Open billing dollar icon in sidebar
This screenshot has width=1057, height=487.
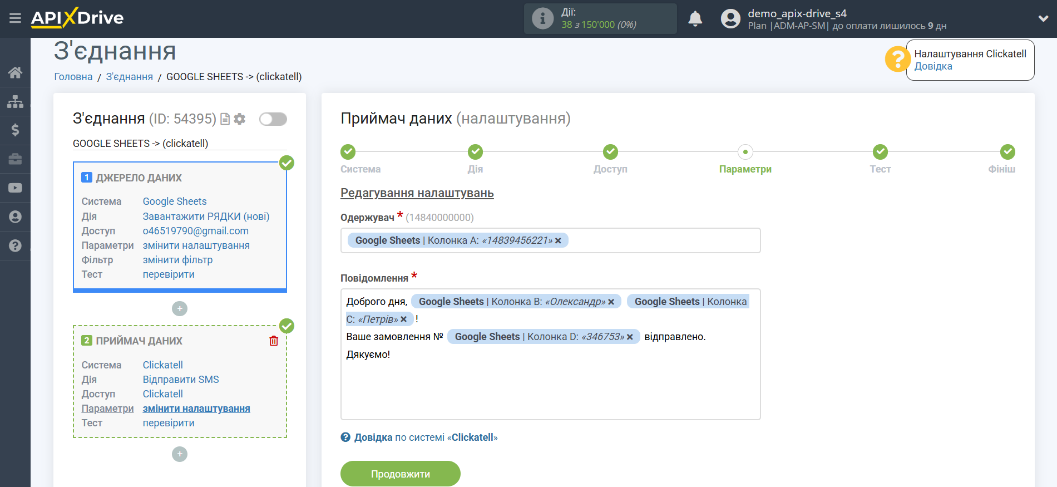pos(15,130)
